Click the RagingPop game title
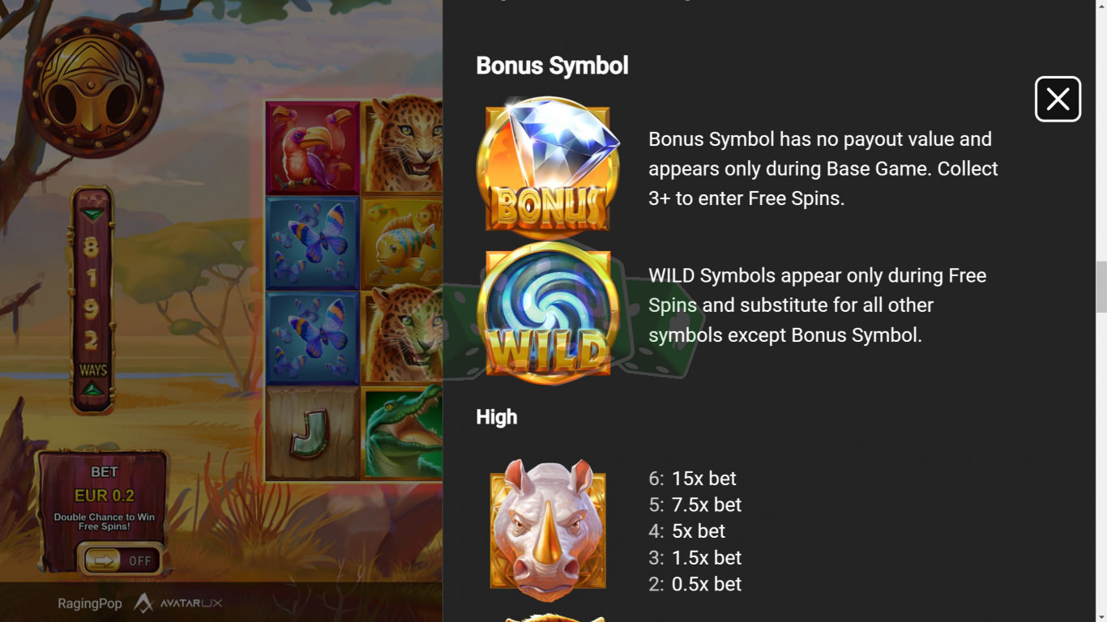The height and width of the screenshot is (622, 1107). pos(90,603)
